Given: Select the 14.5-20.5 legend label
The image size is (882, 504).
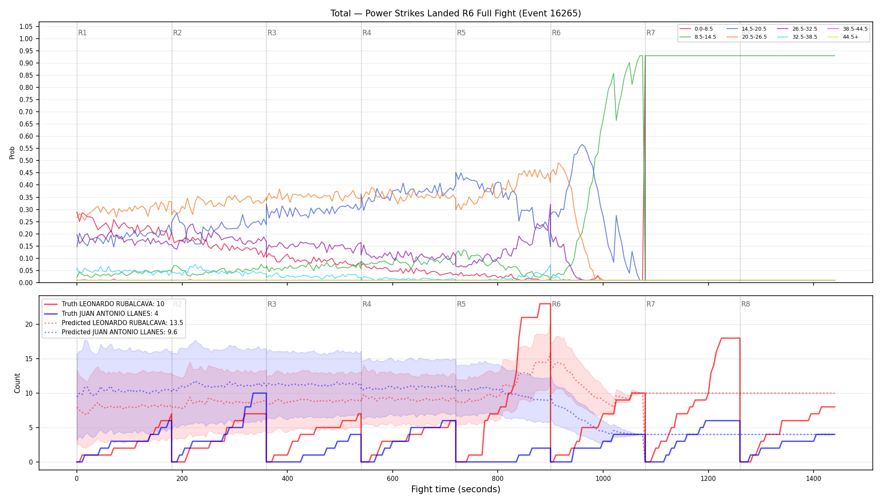Looking at the screenshot, I should point(754,29).
